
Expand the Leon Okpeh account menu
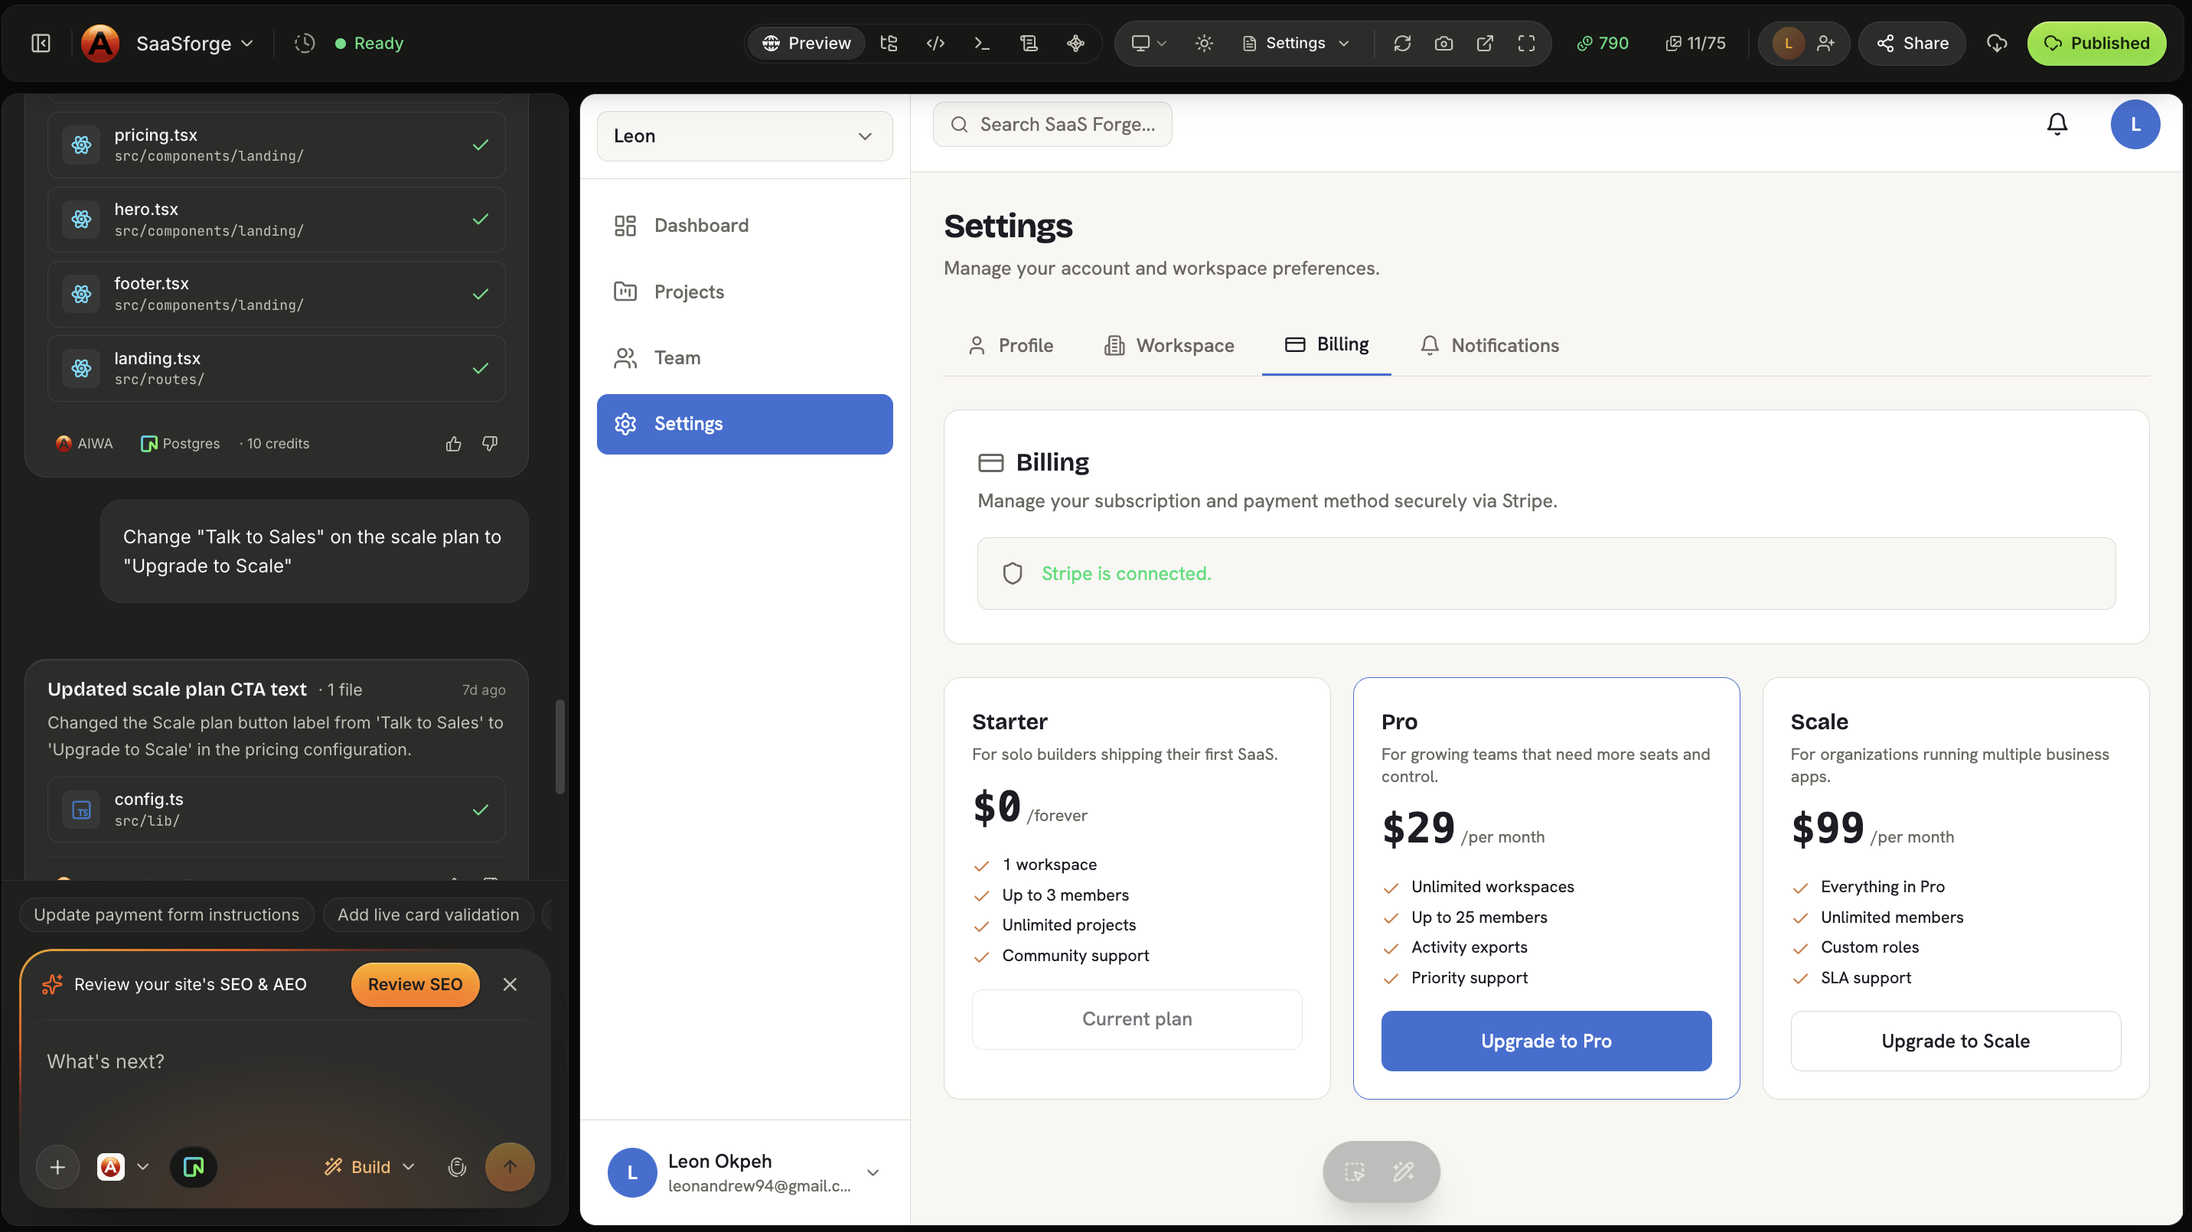point(745,1172)
